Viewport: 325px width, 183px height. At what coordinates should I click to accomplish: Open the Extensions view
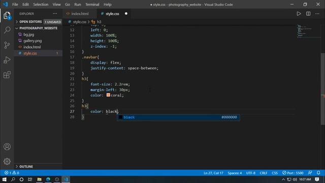coord(7,75)
